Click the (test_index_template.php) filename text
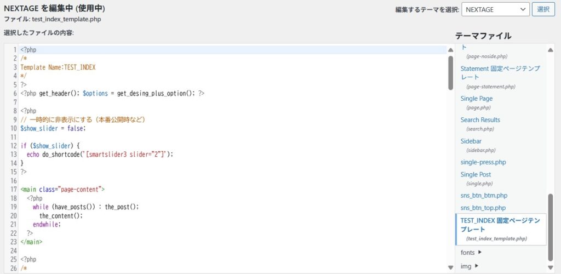The width and height of the screenshot is (561, 274). tap(496, 238)
